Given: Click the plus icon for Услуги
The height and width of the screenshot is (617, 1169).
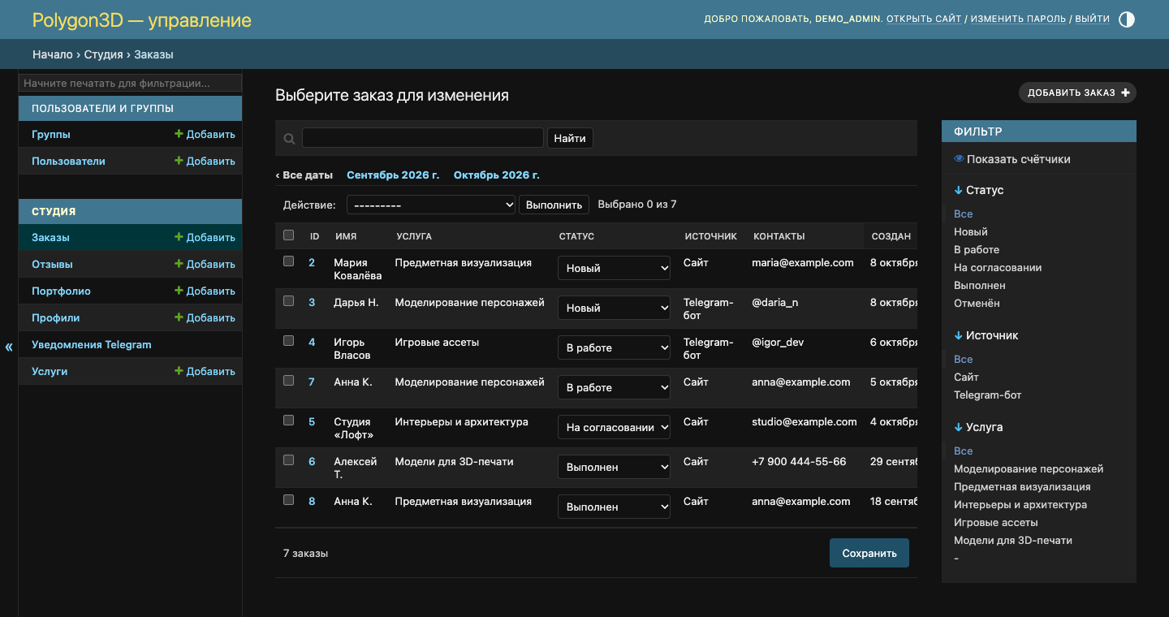Looking at the screenshot, I should click(179, 372).
